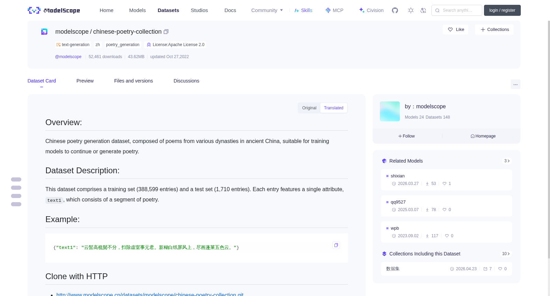This screenshot has height=296, width=550.
Task: Jump to last section via side outline marker
Action: tap(16, 204)
